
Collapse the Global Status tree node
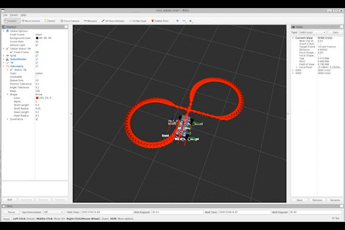coord(3,49)
